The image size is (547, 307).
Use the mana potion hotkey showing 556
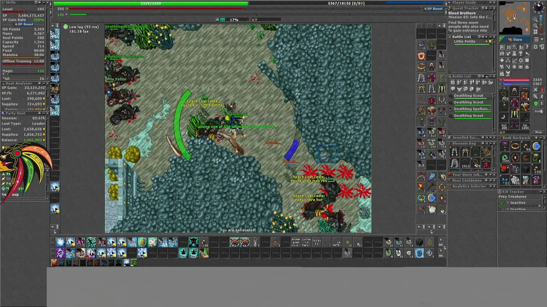tap(101, 242)
